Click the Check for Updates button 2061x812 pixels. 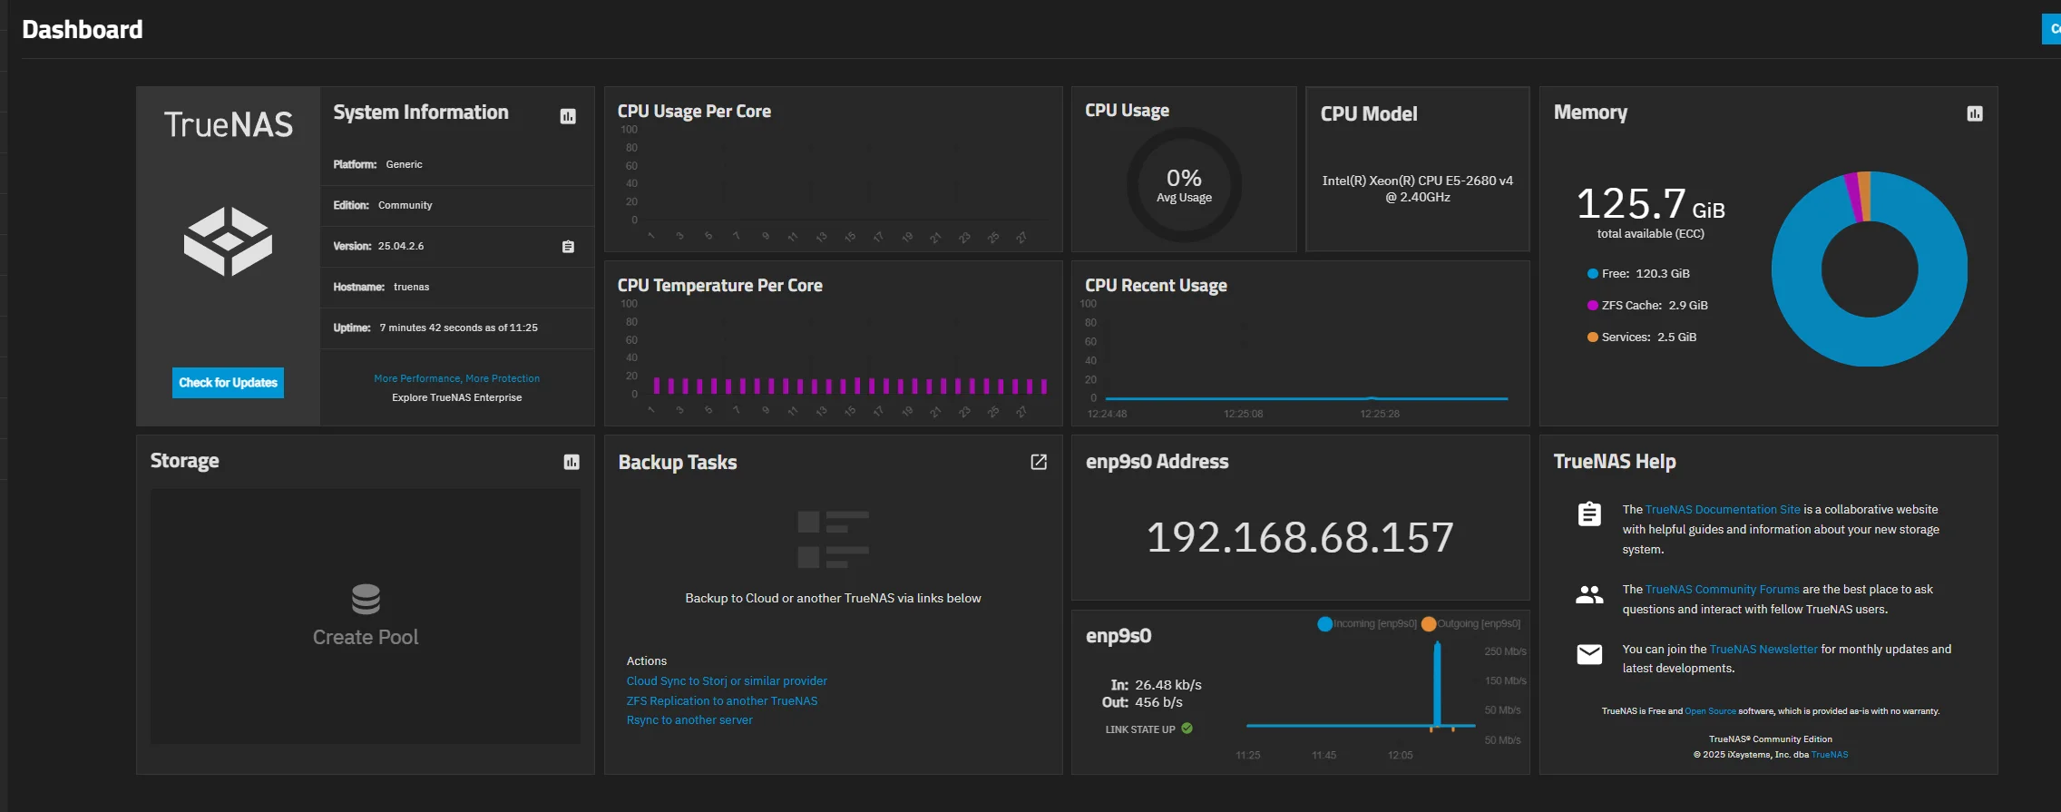pyautogui.click(x=228, y=383)
